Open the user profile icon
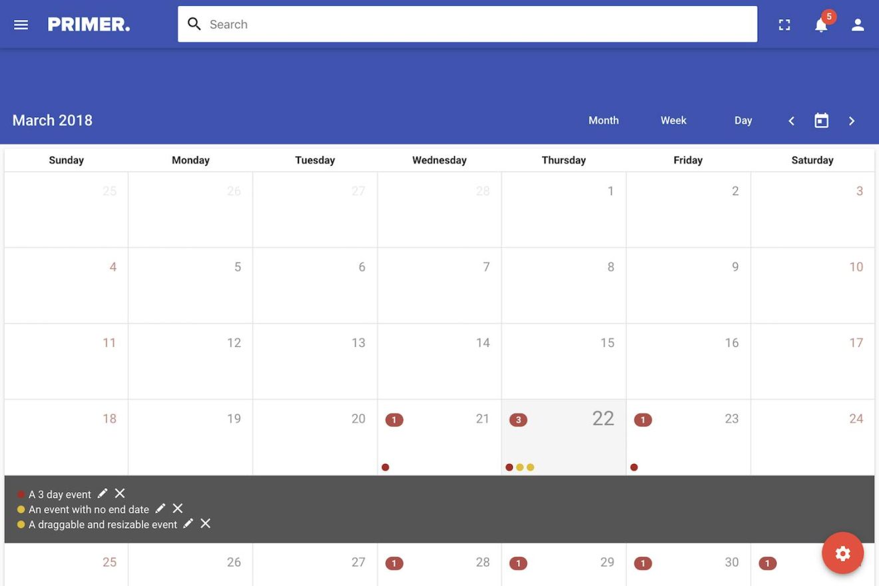The height and width of the screenshot is (586, 879). point(858,24)
